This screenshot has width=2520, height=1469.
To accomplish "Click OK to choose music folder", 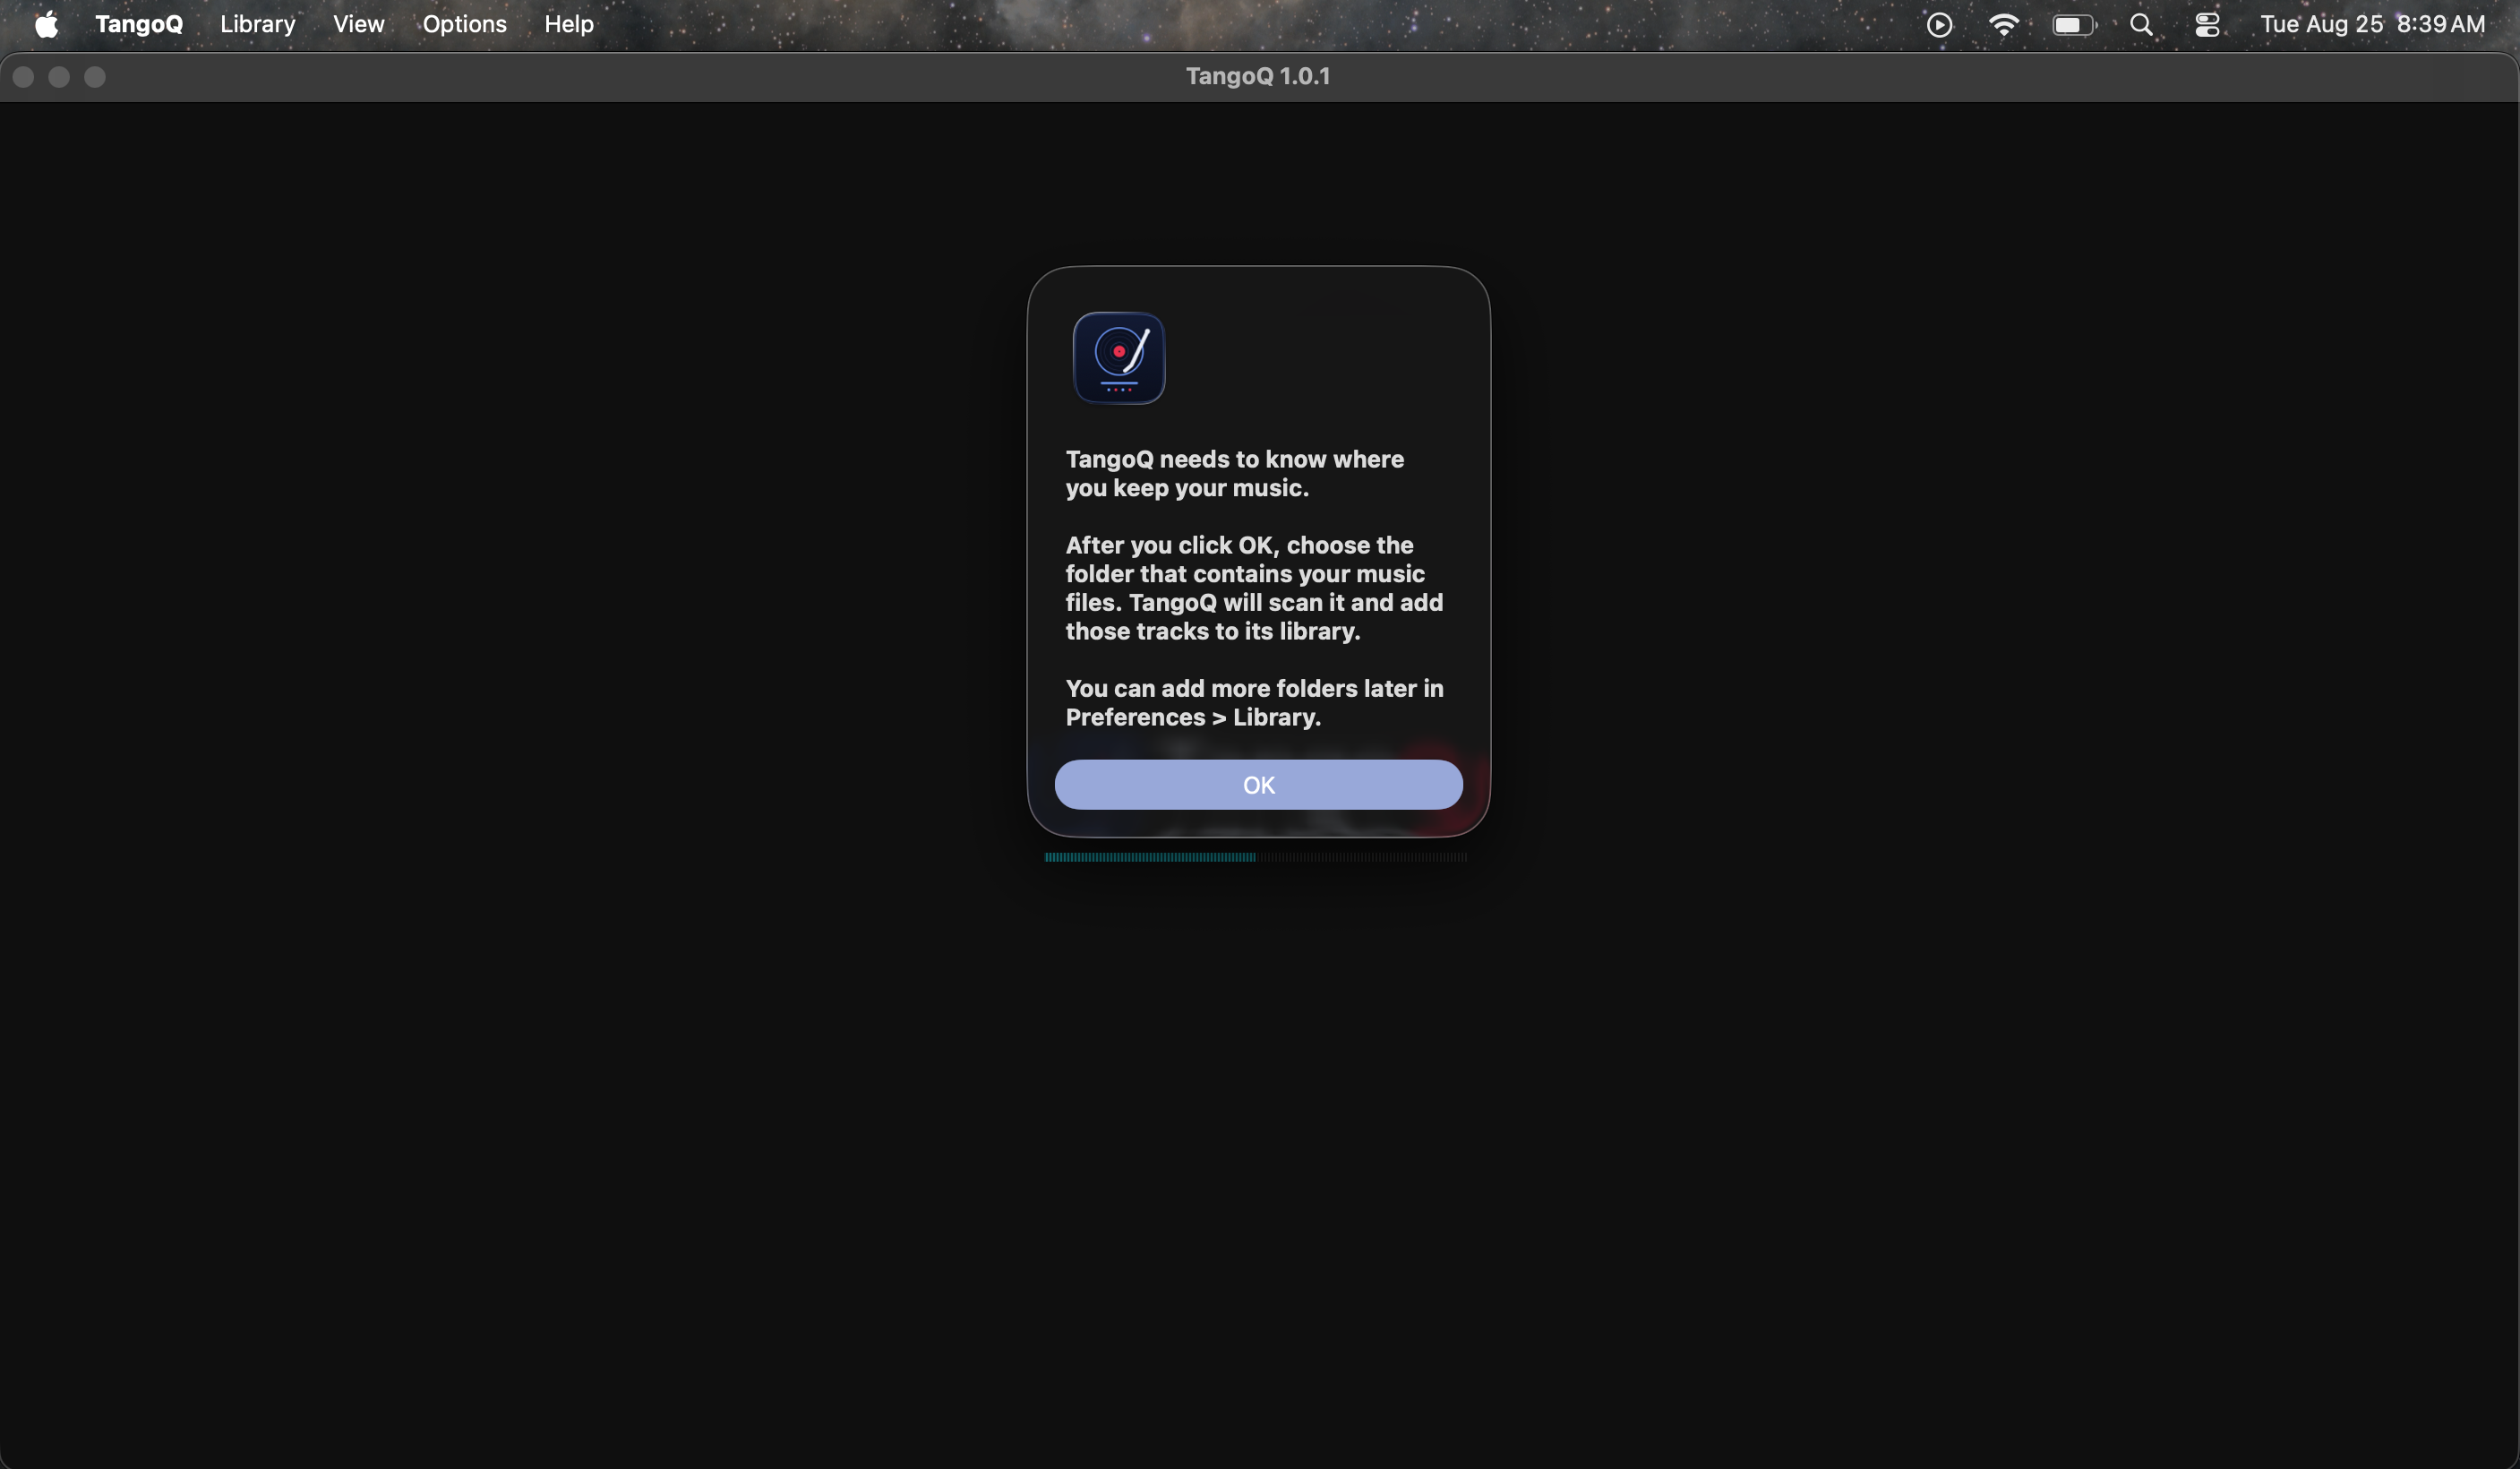I will pyautogui.click(x=1258, y=785).
